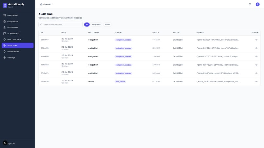Open AI Assistant from the sidebar
Screen dimensions: 264x148
(x=17, y=33)
